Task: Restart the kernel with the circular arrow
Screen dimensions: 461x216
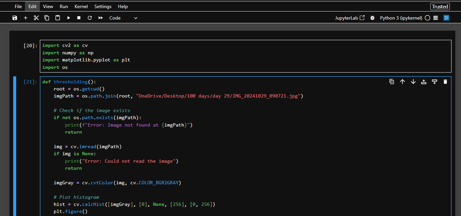Action: [x=90, y=18]
